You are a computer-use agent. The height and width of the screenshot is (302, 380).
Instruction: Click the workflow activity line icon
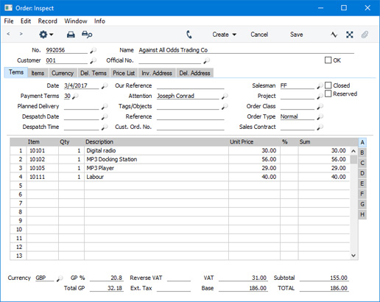click(x=334, y=35)
